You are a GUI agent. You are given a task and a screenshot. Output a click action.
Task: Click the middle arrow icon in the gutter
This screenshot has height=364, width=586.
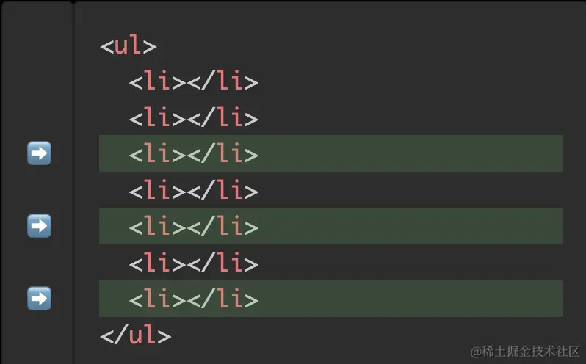39,226
